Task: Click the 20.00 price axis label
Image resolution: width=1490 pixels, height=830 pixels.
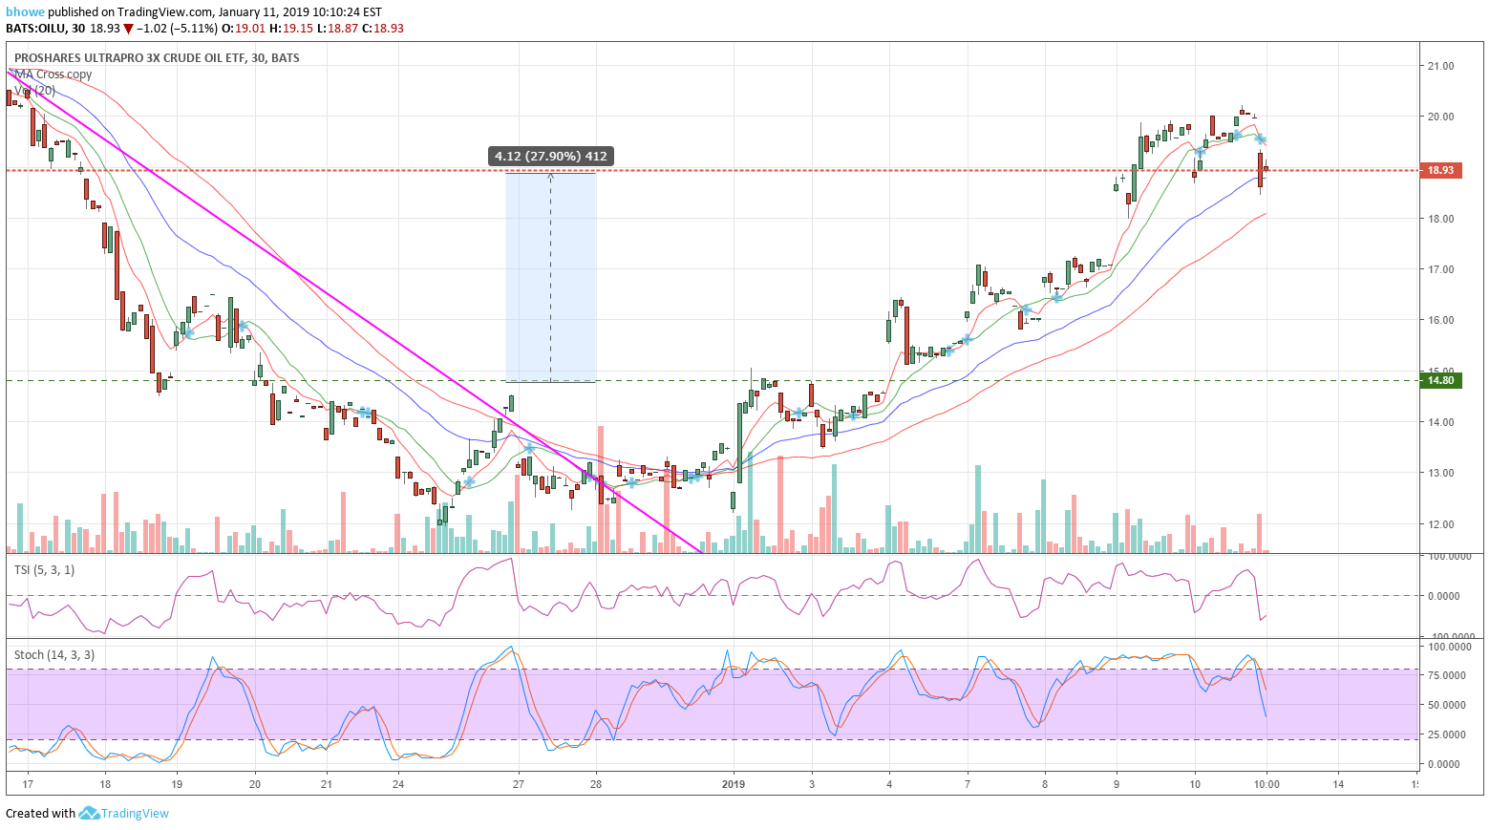Action: point(1440,117)
